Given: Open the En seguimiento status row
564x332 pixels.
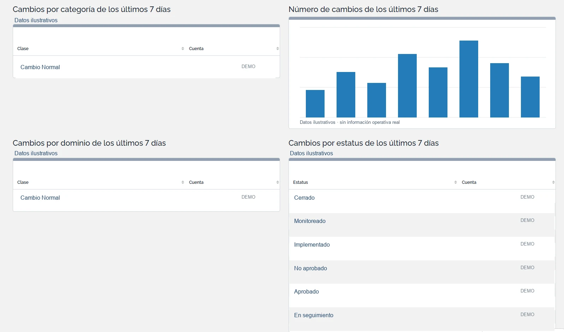Looking at the screenshot, I should click(422, 319).
